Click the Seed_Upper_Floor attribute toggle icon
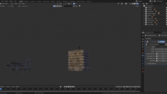Image resolution: width=167 pixels, height=94 pixels. [x=157, y=56]
